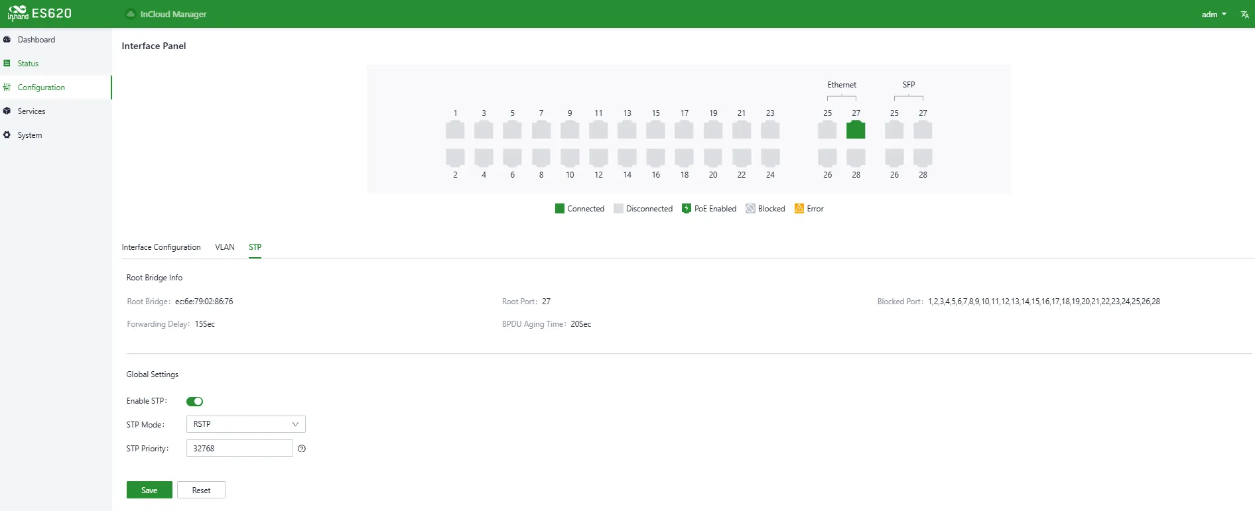1255x511 pixels.
Task: Reset the STP settings form
Action: [201, 490]
